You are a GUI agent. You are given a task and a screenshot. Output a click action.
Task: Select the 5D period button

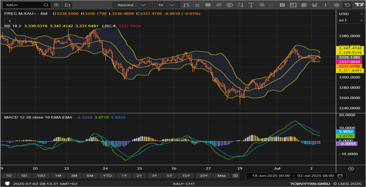[24, 176]
